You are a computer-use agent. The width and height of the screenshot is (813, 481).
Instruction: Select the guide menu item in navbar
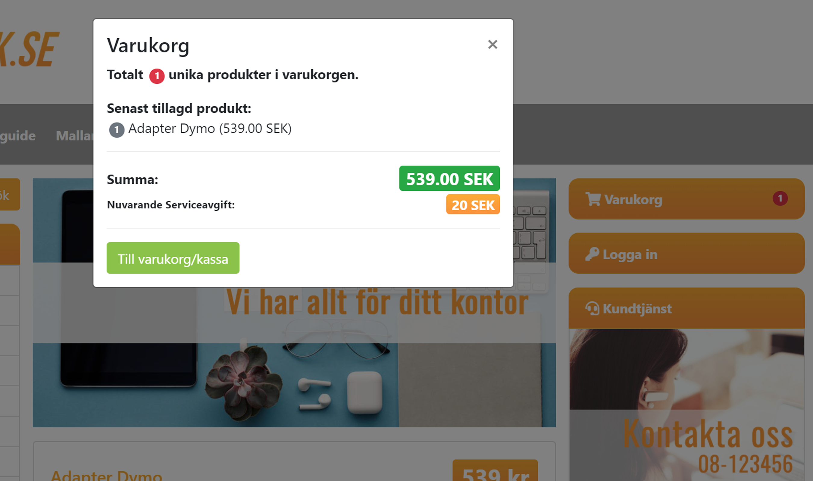tap(18, 136)
